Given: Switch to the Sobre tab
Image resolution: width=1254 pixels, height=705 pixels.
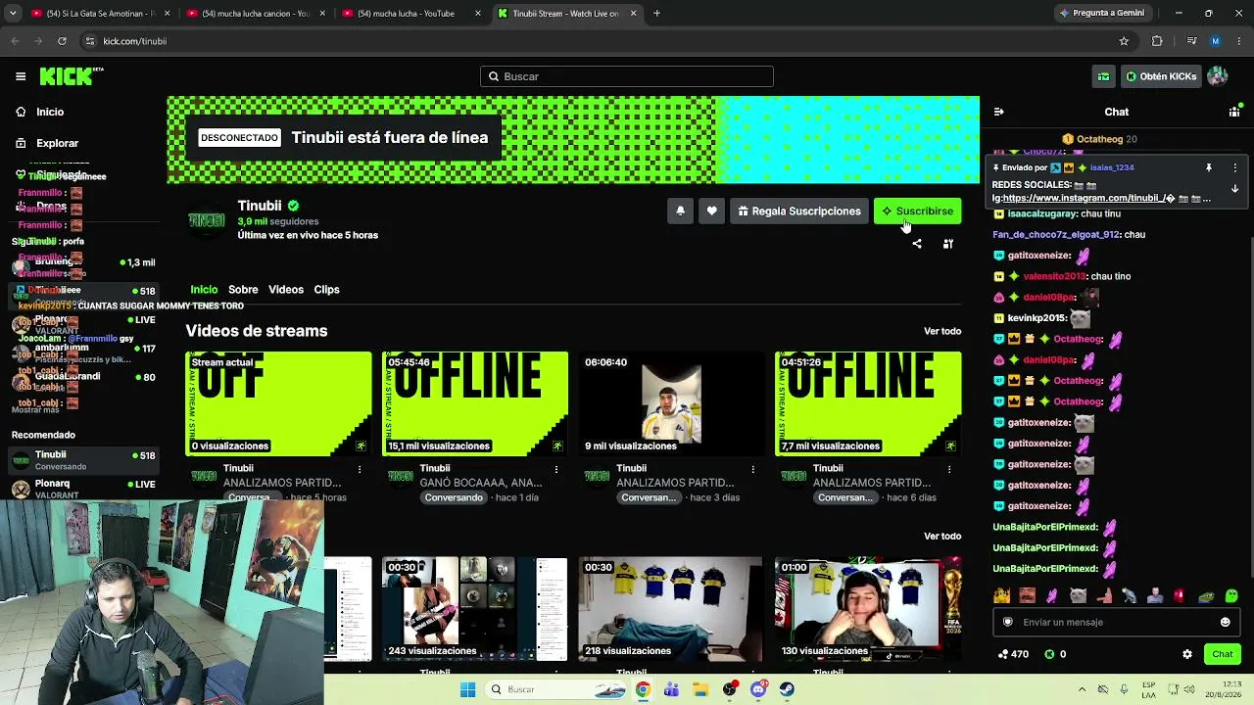Looking at the screenshot, I should (243, 290).
